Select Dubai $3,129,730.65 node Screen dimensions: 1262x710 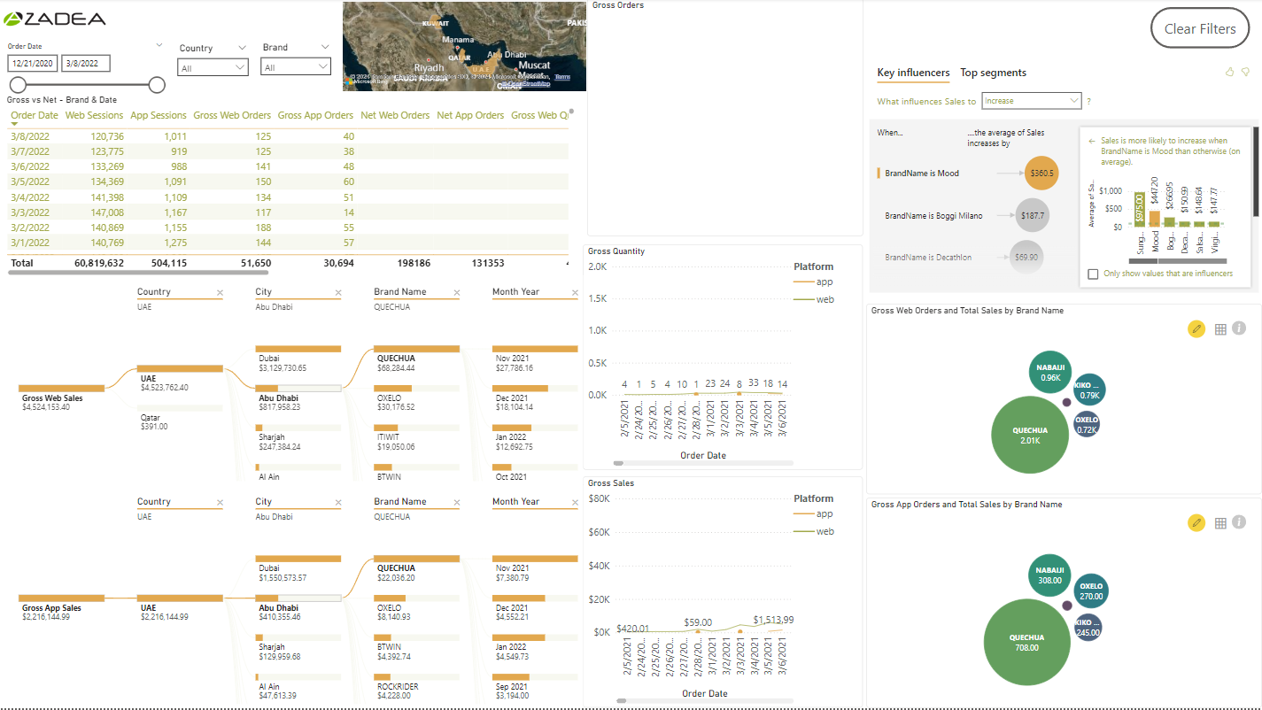298,359
